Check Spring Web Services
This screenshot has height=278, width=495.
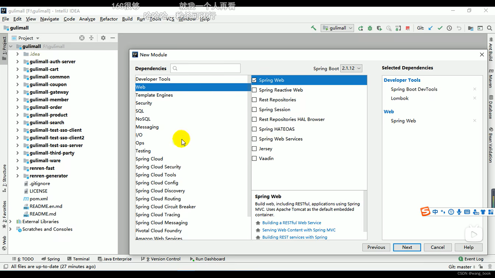(254, 139)
